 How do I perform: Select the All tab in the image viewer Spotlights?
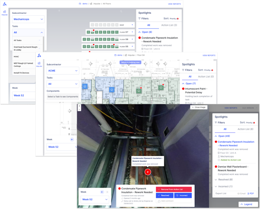[225, 129]
